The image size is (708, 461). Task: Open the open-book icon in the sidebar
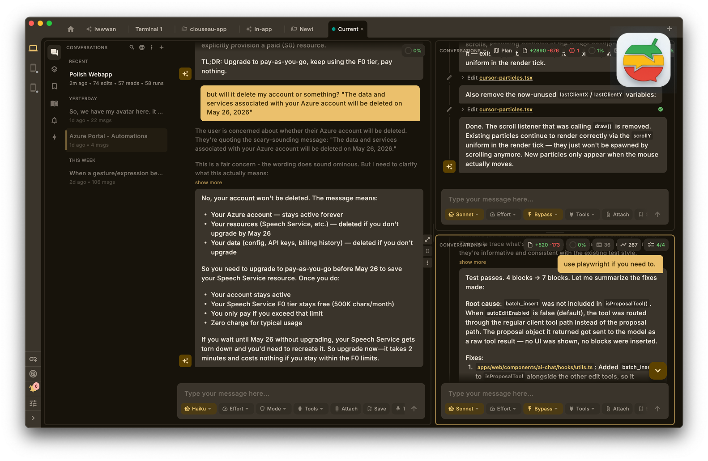coord(54,103)
